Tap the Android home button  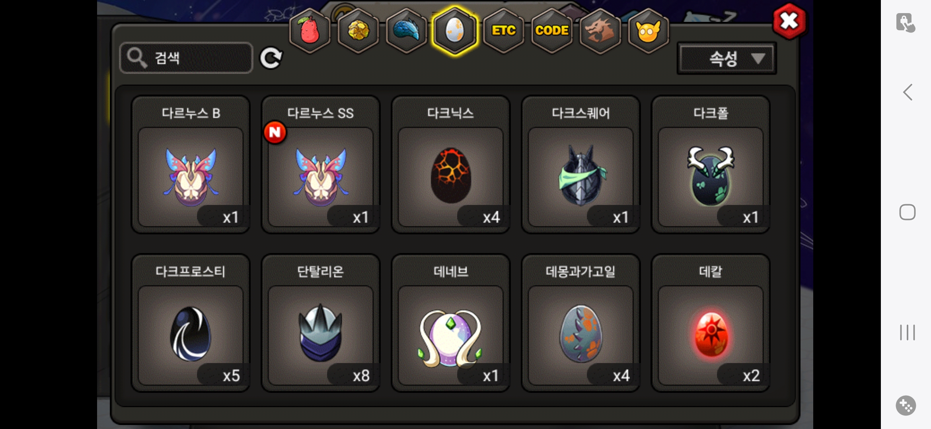(908, 212)
